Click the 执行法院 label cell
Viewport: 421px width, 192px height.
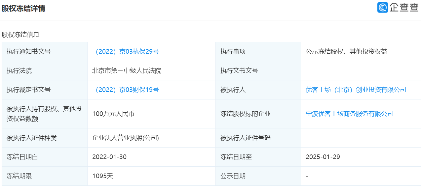pos(19,71)
